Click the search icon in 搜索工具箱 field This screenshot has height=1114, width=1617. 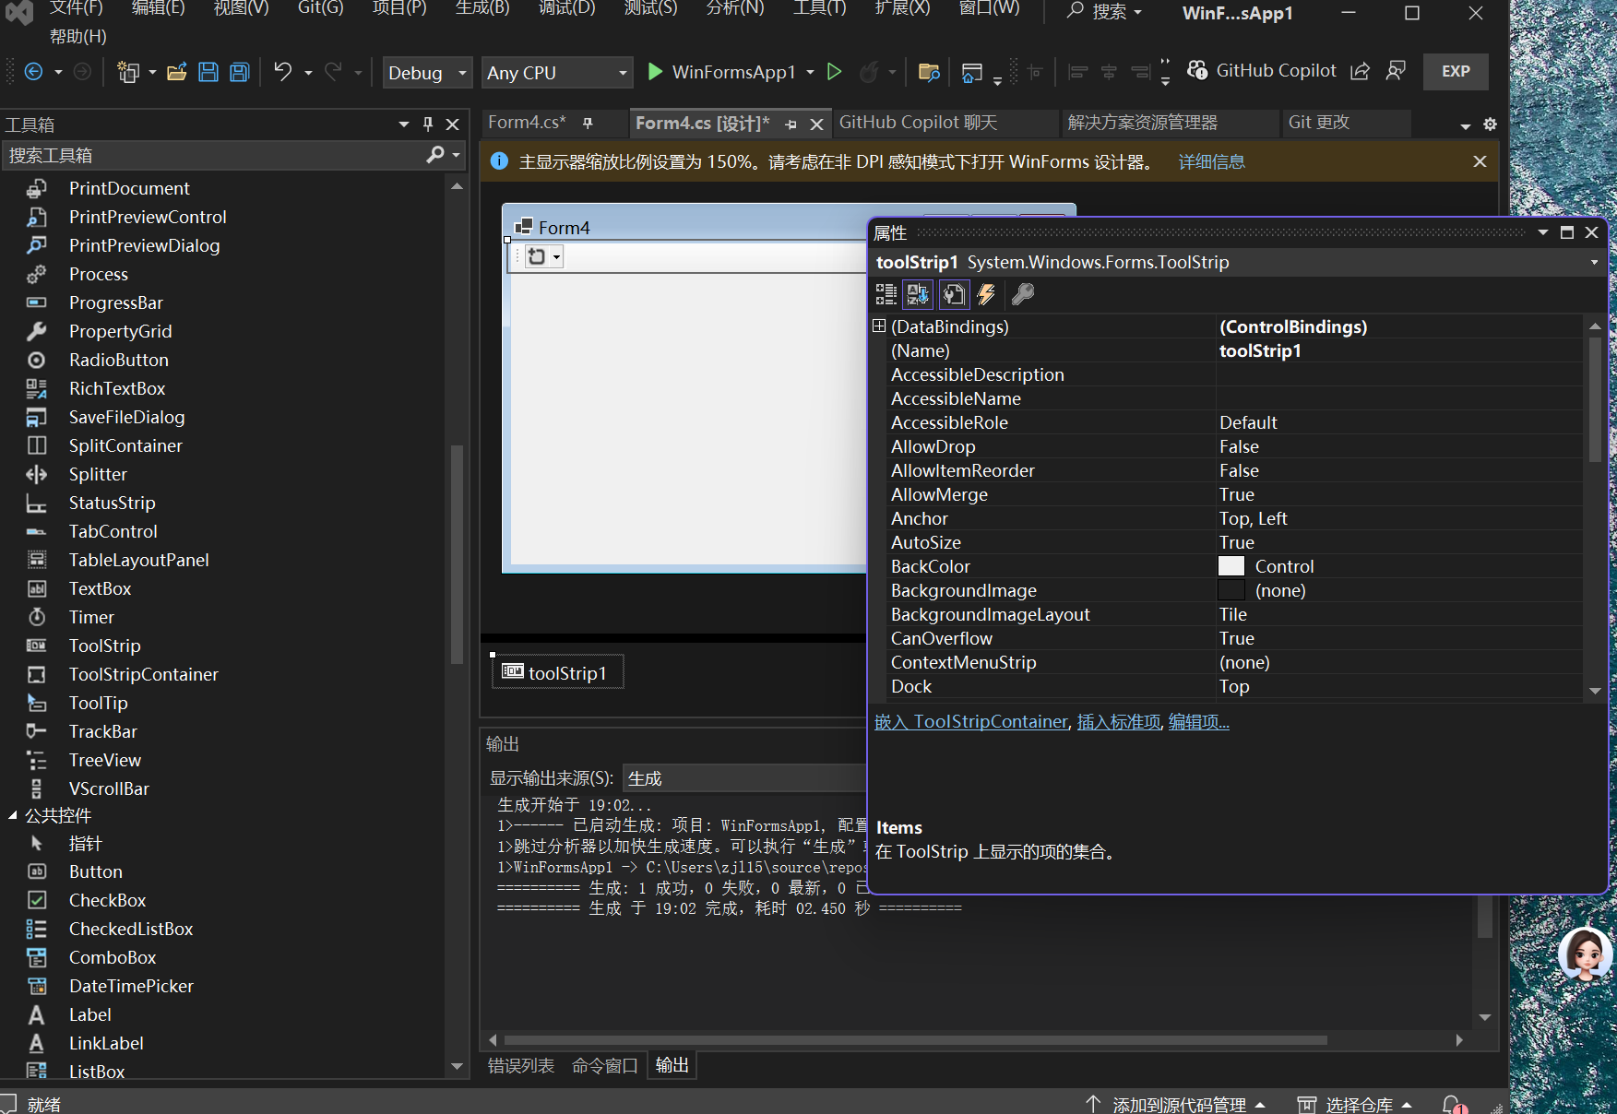[434, 155]
